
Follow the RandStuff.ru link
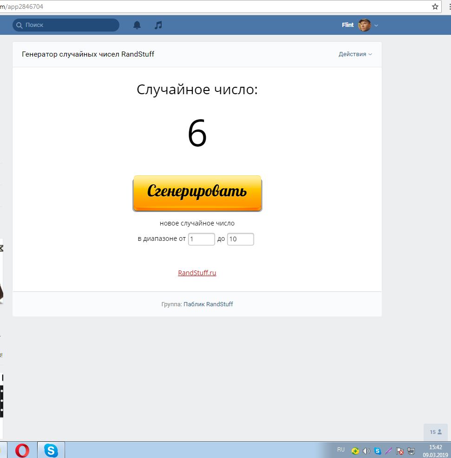(x=197, y=273)
